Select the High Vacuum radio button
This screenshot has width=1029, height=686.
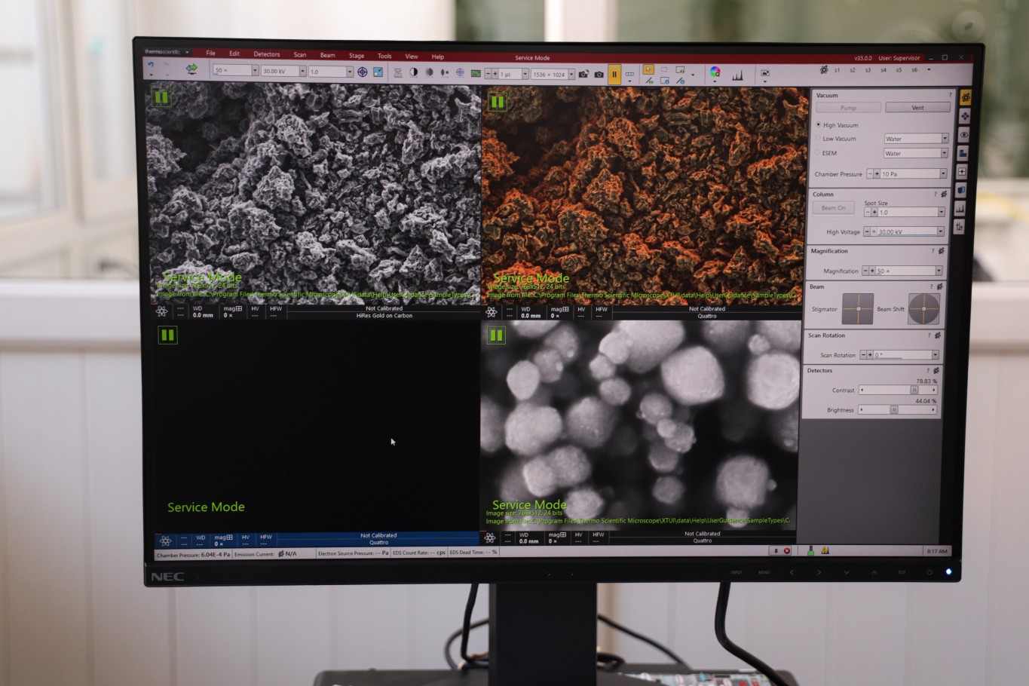point(819,125)
